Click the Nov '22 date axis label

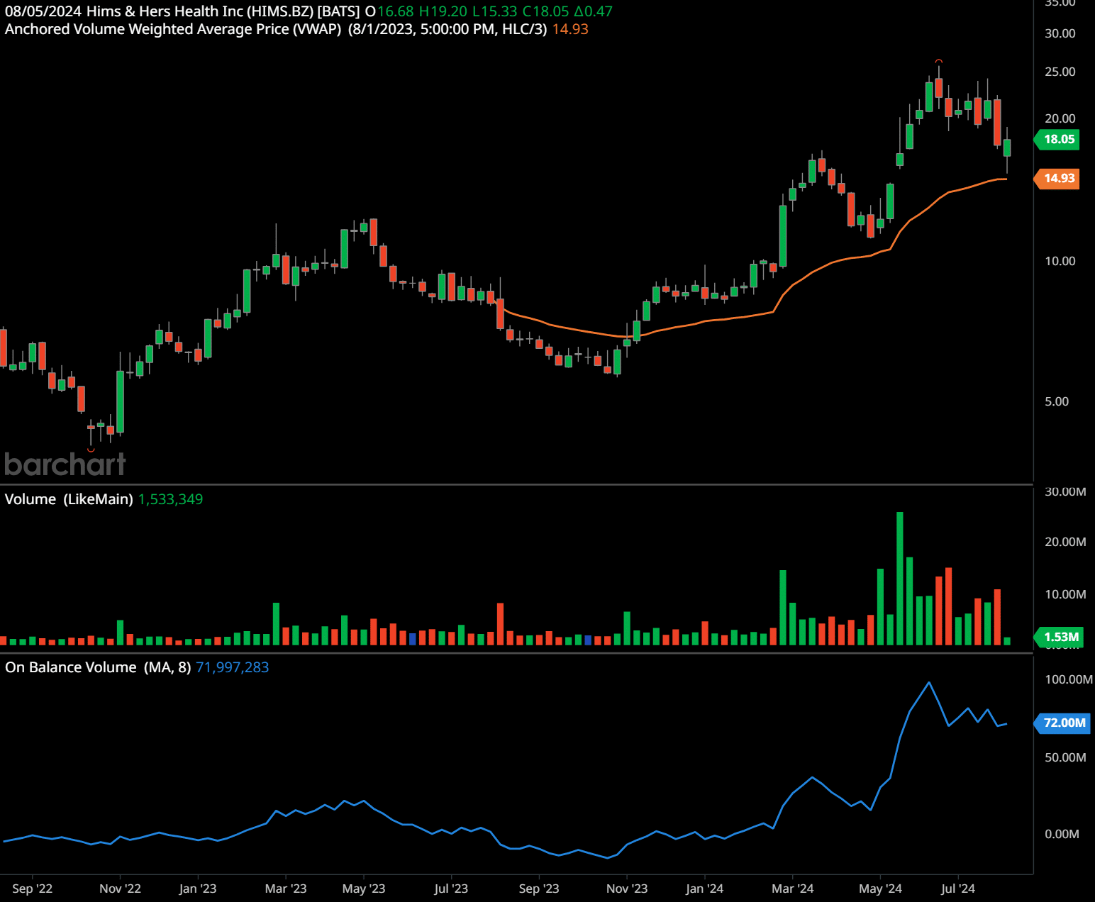click(120, 889)
